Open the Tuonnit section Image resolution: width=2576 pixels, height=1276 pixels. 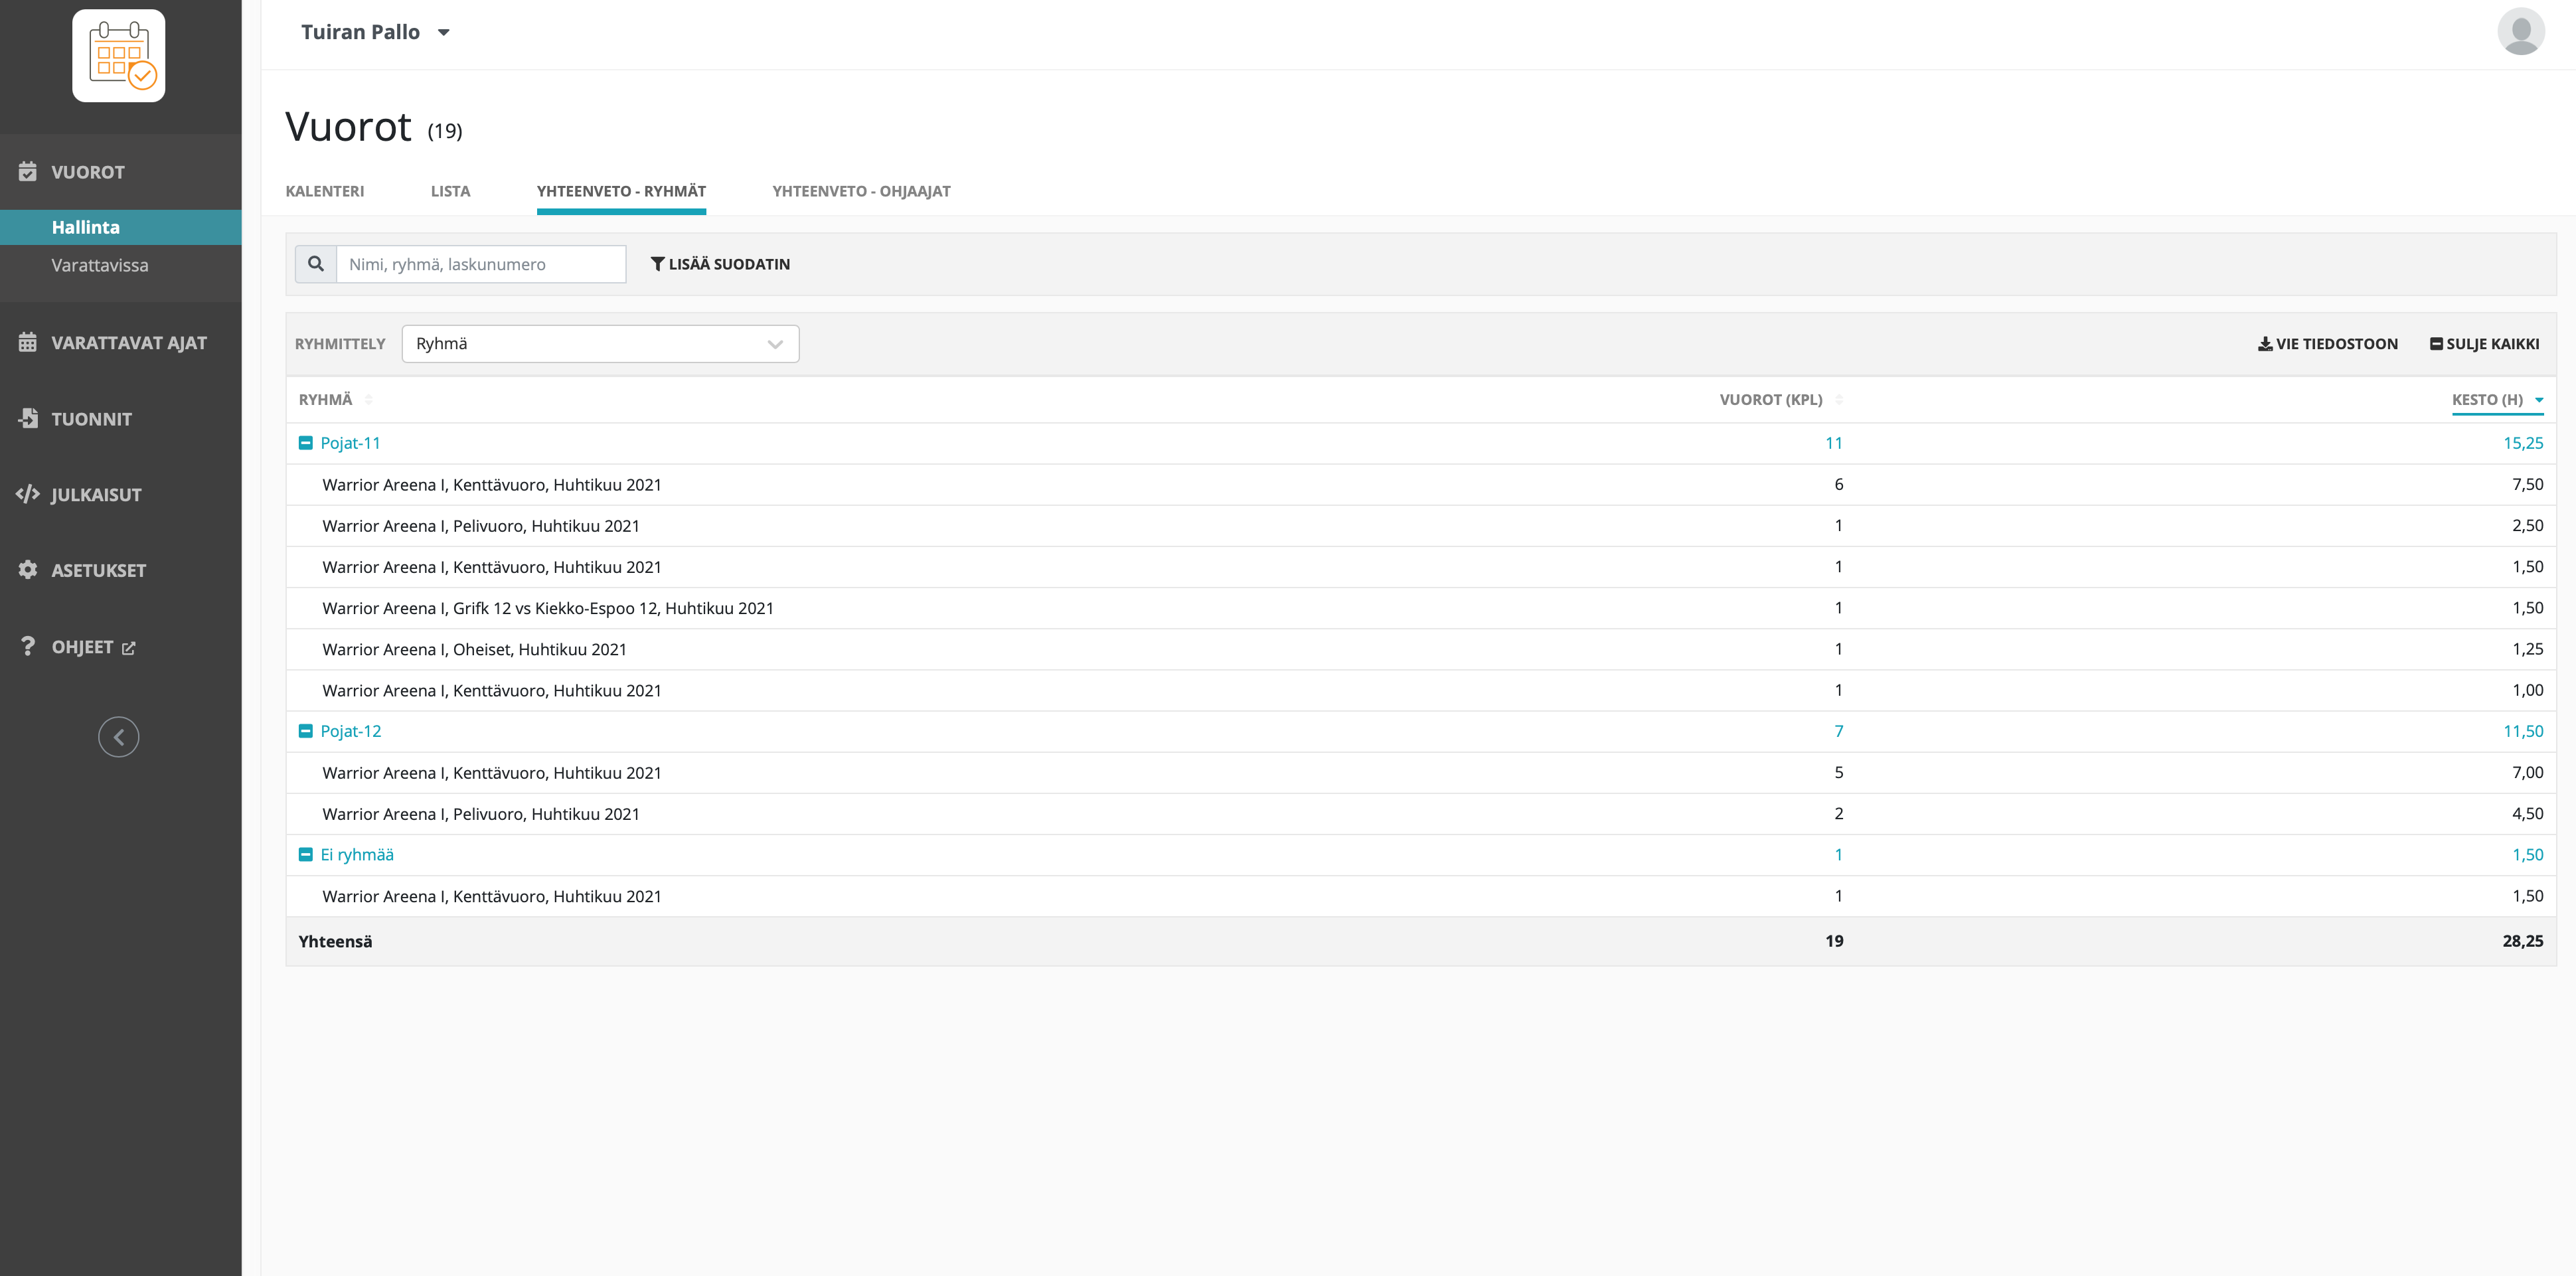(x=91, y=419)
